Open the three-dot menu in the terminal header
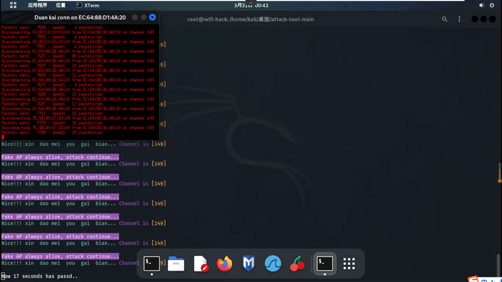502x282 pixels. pyautogui.click(x=459, y=19)
